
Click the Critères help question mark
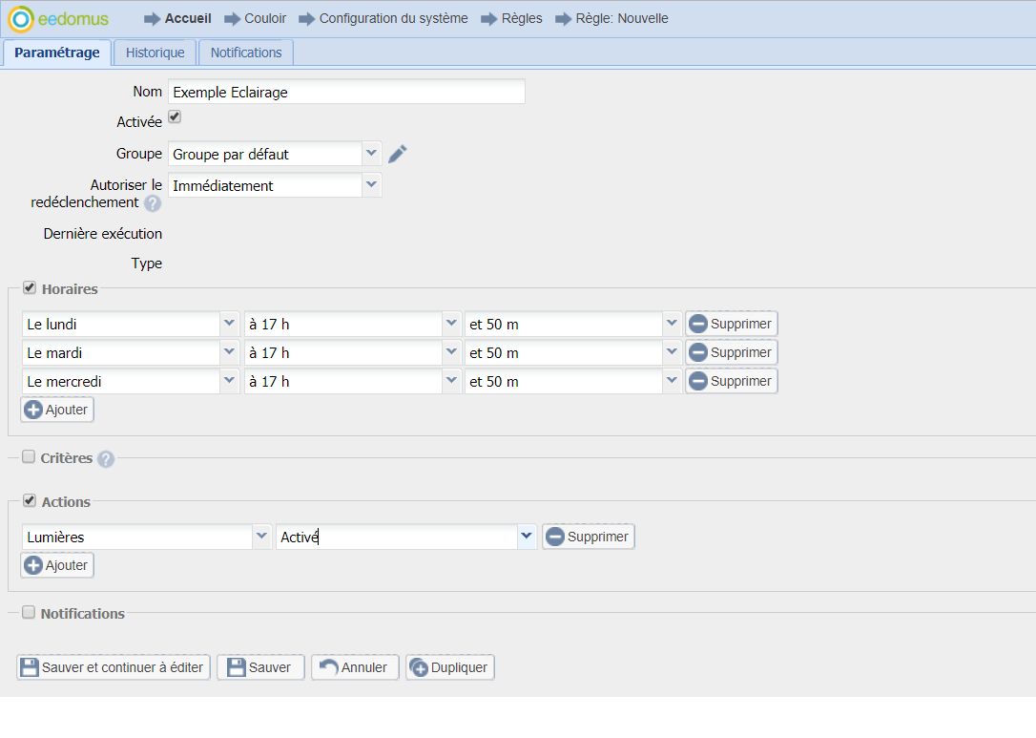(x=106, y=459)
